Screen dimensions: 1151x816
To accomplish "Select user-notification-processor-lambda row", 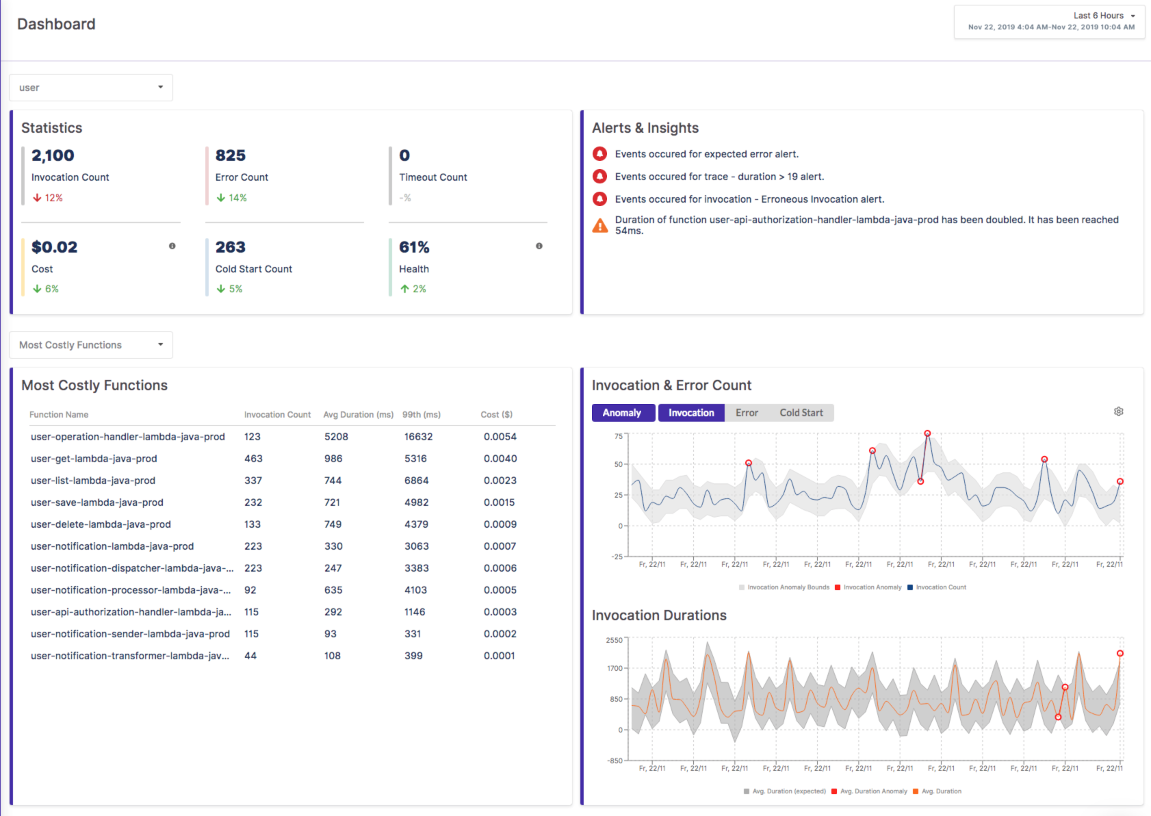I will coord(292,590).
